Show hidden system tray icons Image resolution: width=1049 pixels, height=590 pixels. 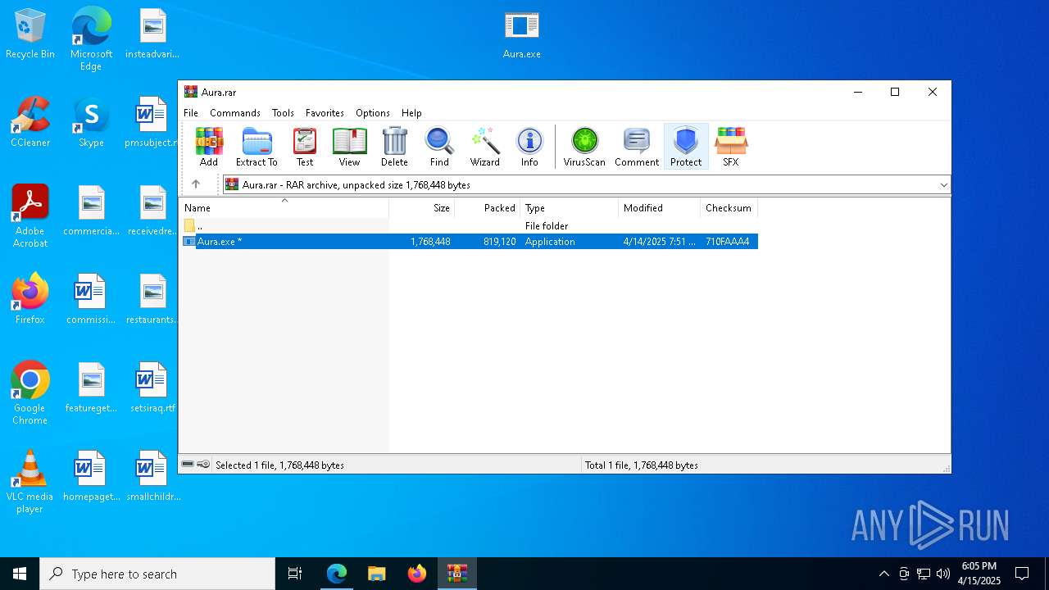click(x=883, y=574)
